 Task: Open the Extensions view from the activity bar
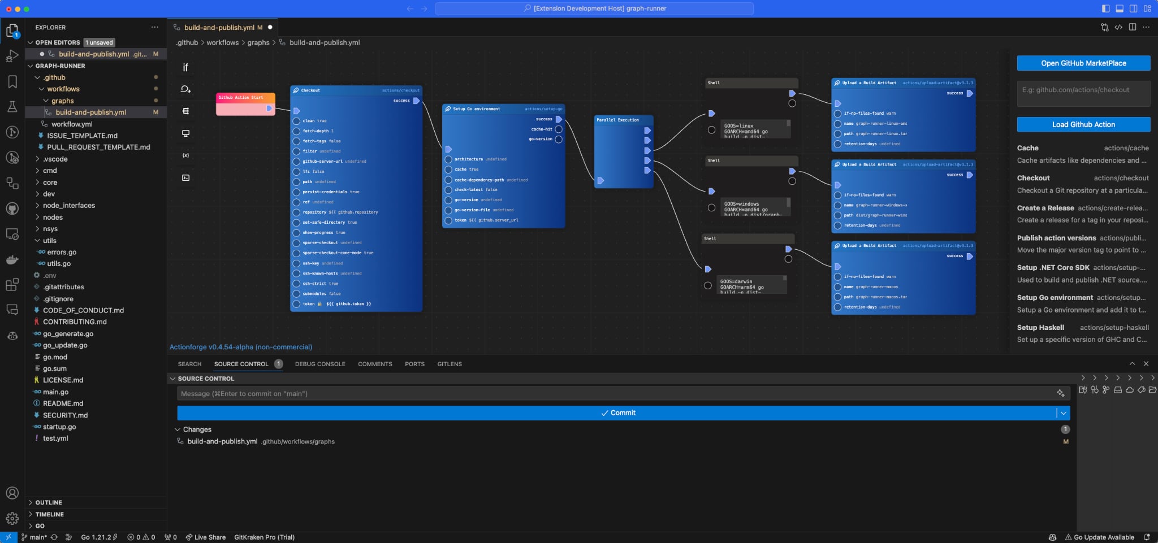coord(11,284)
